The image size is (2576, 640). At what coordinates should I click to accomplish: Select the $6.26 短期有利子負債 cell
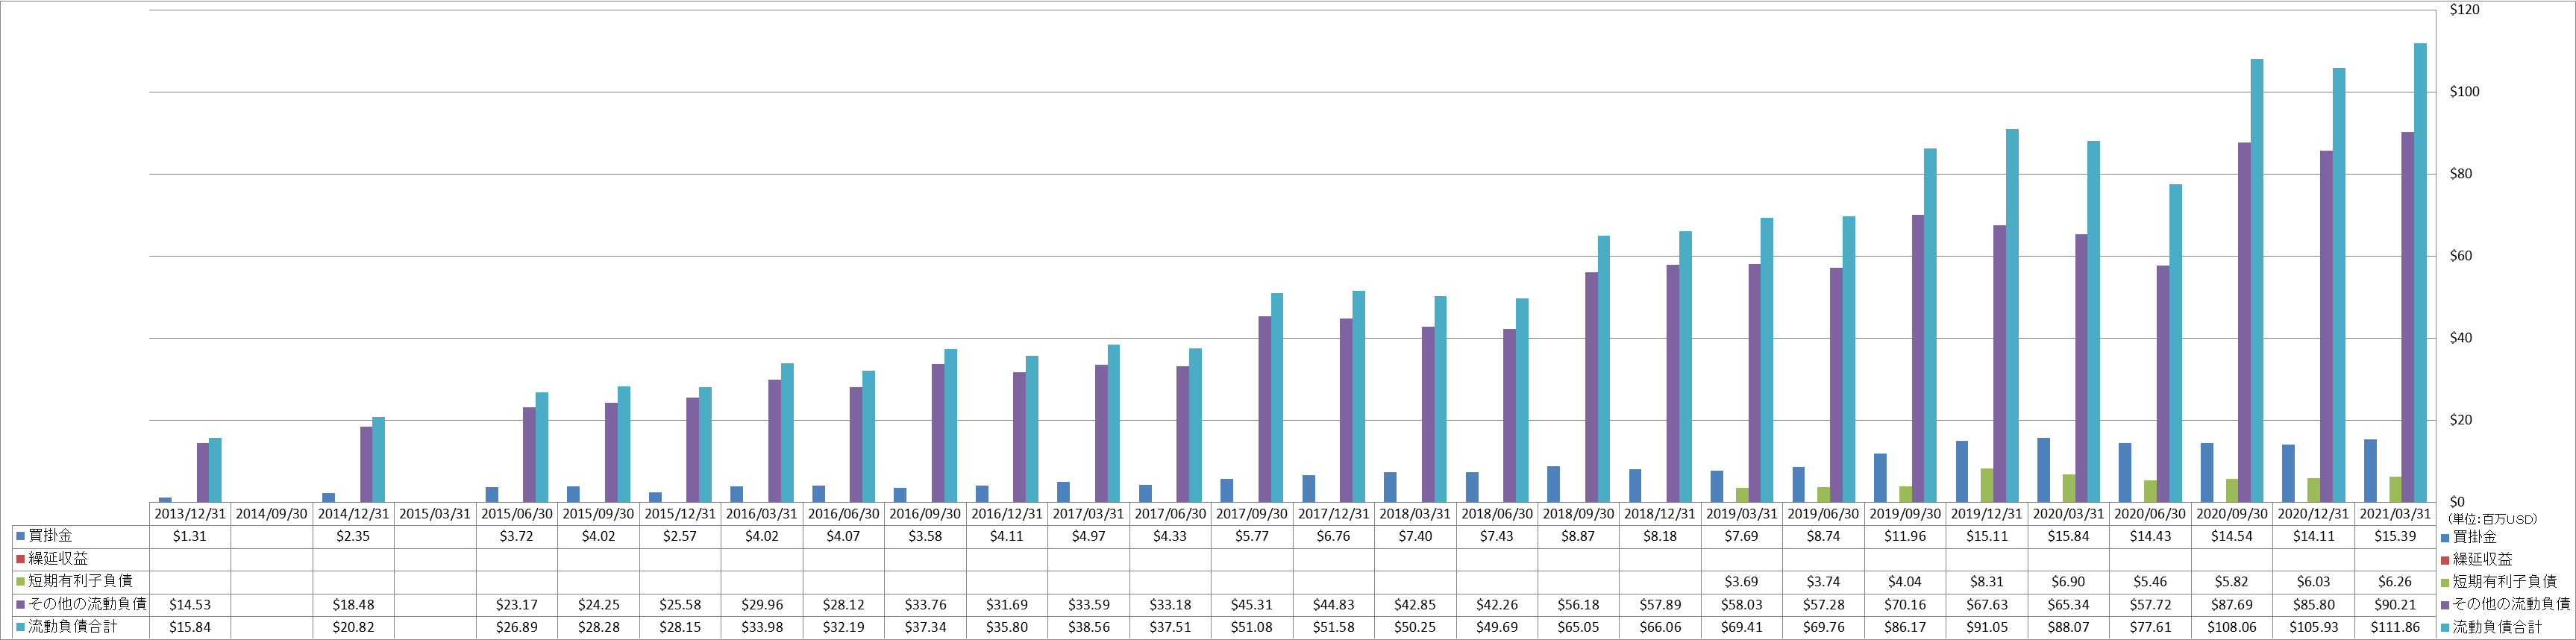(x=2395, y=582)
